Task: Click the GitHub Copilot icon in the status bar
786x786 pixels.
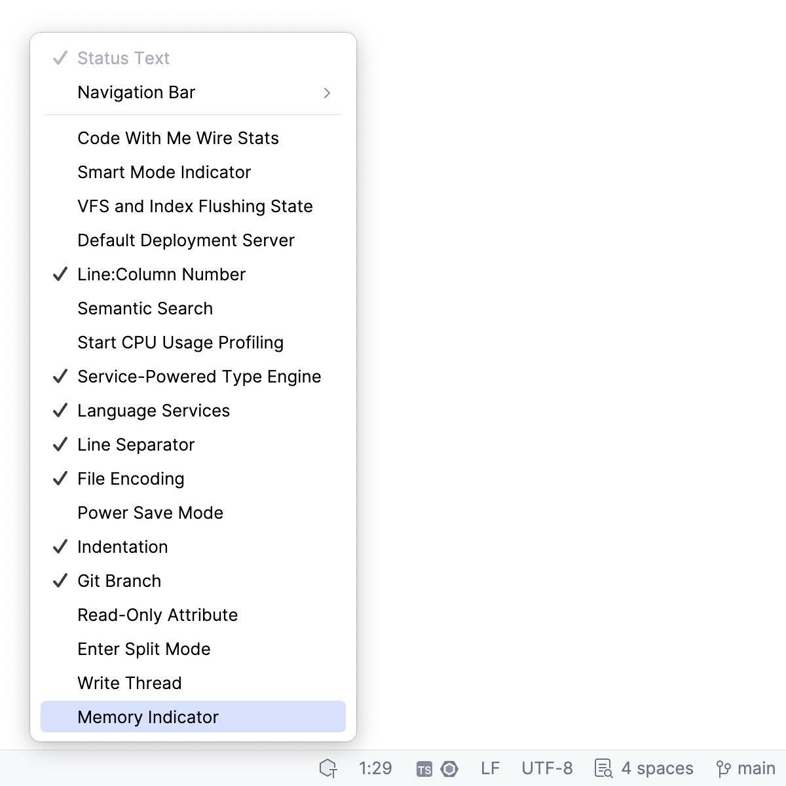Action: (x=329, y=768)
